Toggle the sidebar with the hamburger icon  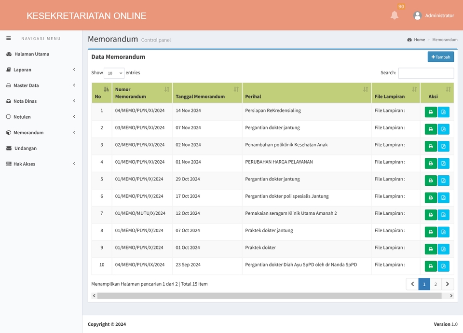tap(8, 38)
